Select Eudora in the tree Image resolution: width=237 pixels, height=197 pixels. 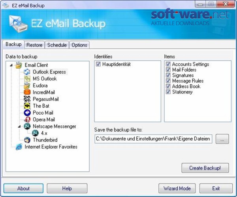40,85
